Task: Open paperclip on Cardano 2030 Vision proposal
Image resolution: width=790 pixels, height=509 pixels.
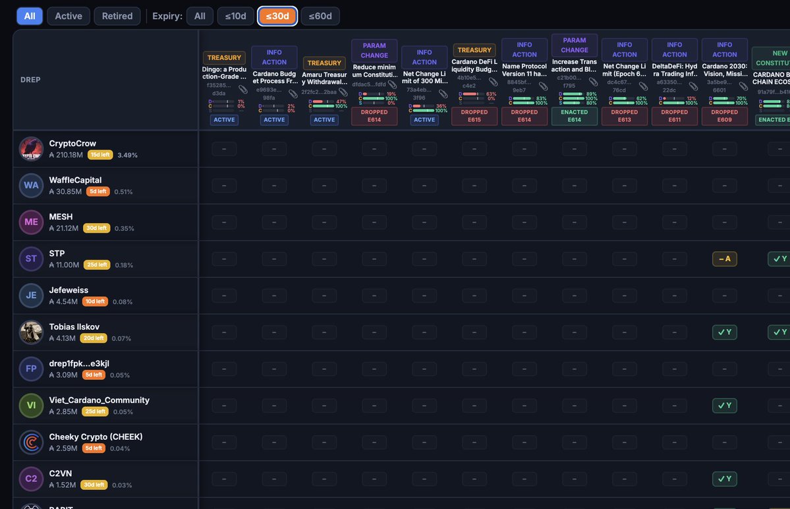Action: pyautogui.click(x=743, y=86)
